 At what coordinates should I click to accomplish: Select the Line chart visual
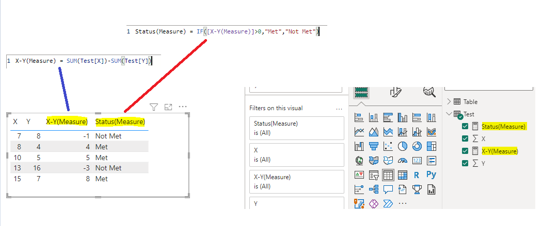359,132
